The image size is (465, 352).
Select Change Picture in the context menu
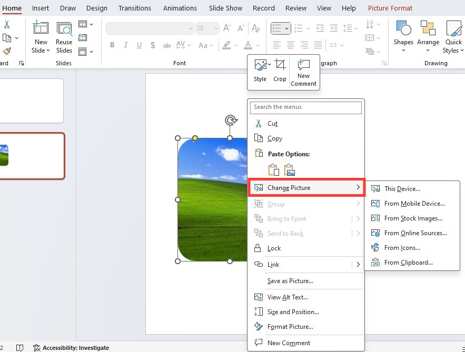306,187
